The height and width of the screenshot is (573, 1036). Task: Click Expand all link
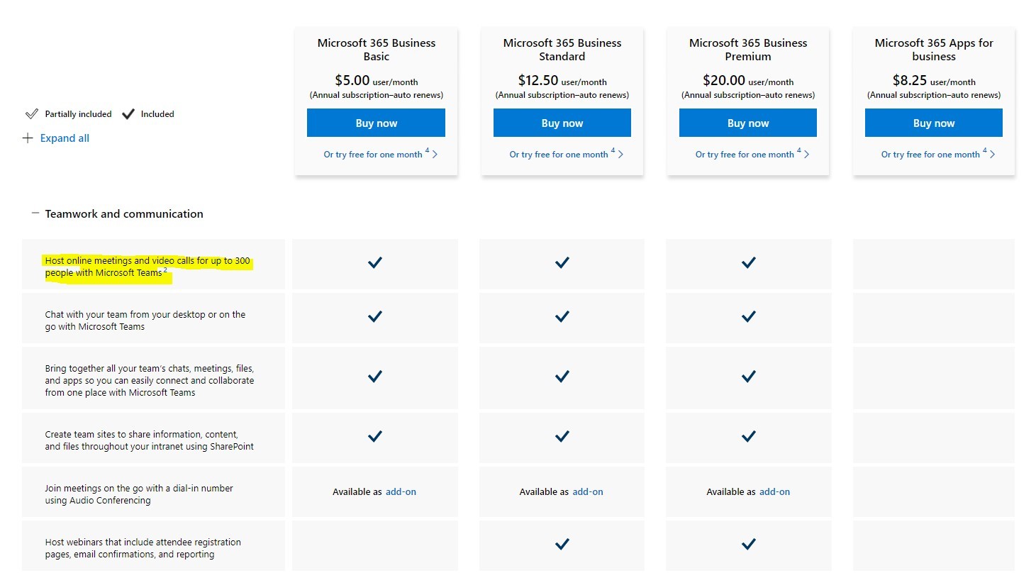tap(65, 138)
